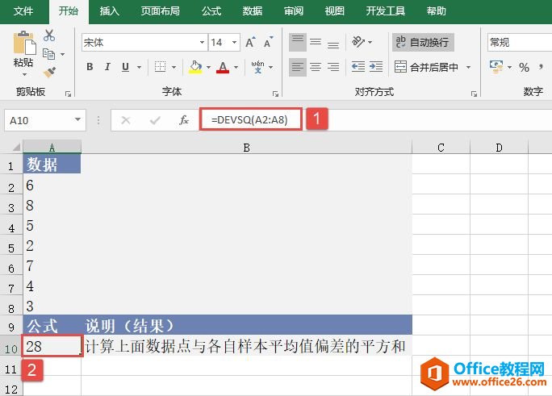Click the Cut scissors icon
Viewport: 552px width, 396px height.
click(x=49, y=35)
